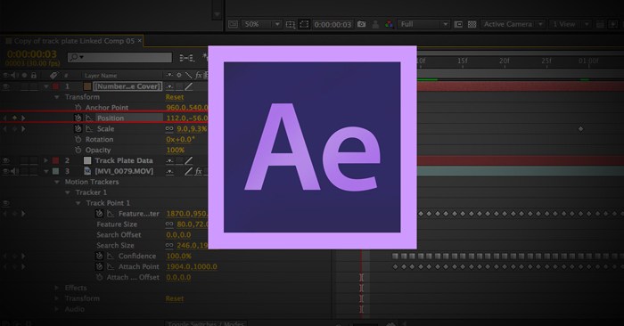Toggle the Position stopwatch
The height and width of the screenshot is (326, 624).
(78, 118)
